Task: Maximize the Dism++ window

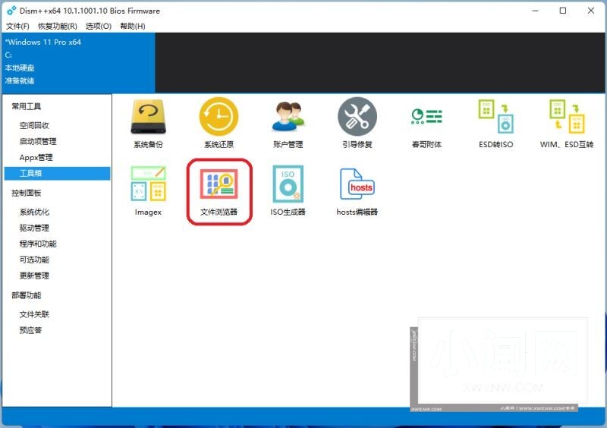Action: coord(563,11)
